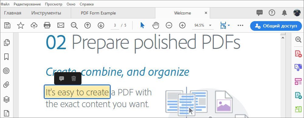304x118 pixels.
Task: Click the scrollbar up arrow
Action: pos(283,38)
